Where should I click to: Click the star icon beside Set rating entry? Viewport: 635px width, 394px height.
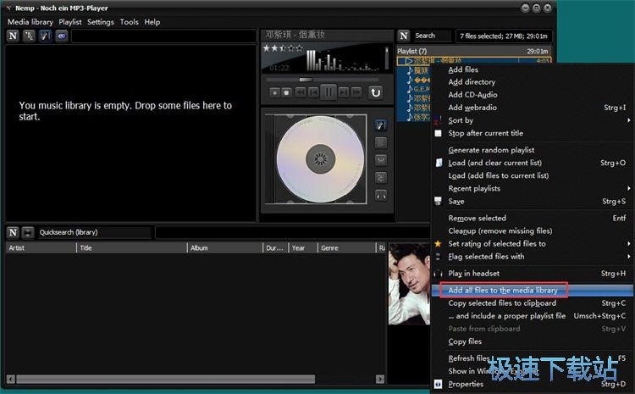coord(438,244)
